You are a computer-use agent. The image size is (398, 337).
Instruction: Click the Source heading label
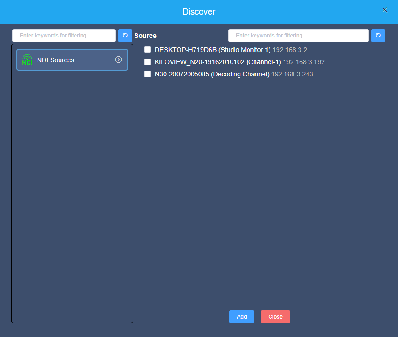pos(145,36)
